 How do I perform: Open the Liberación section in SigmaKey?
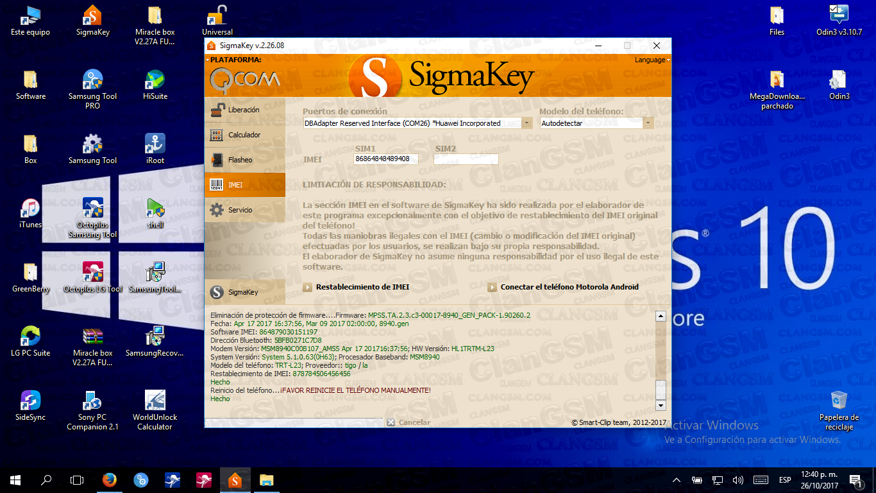pyautogui.click(x=245, y=110)
